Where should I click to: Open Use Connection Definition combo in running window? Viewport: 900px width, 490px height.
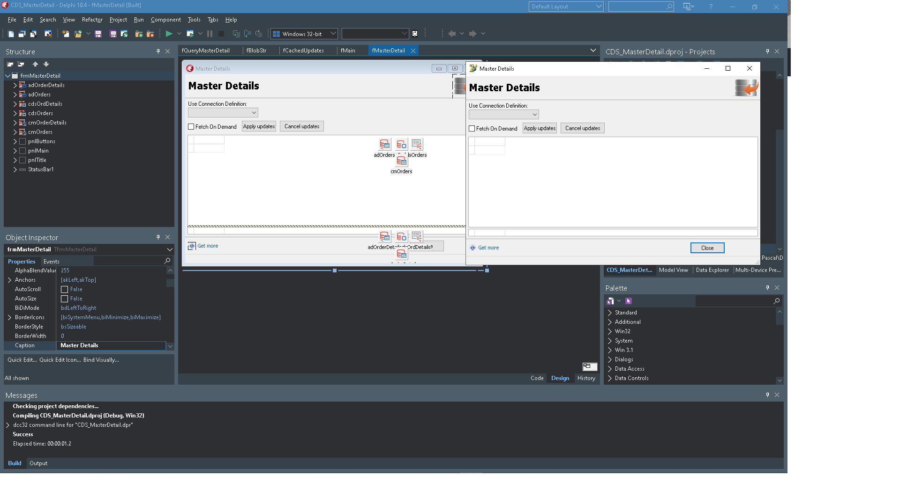[x=503, y=115]
